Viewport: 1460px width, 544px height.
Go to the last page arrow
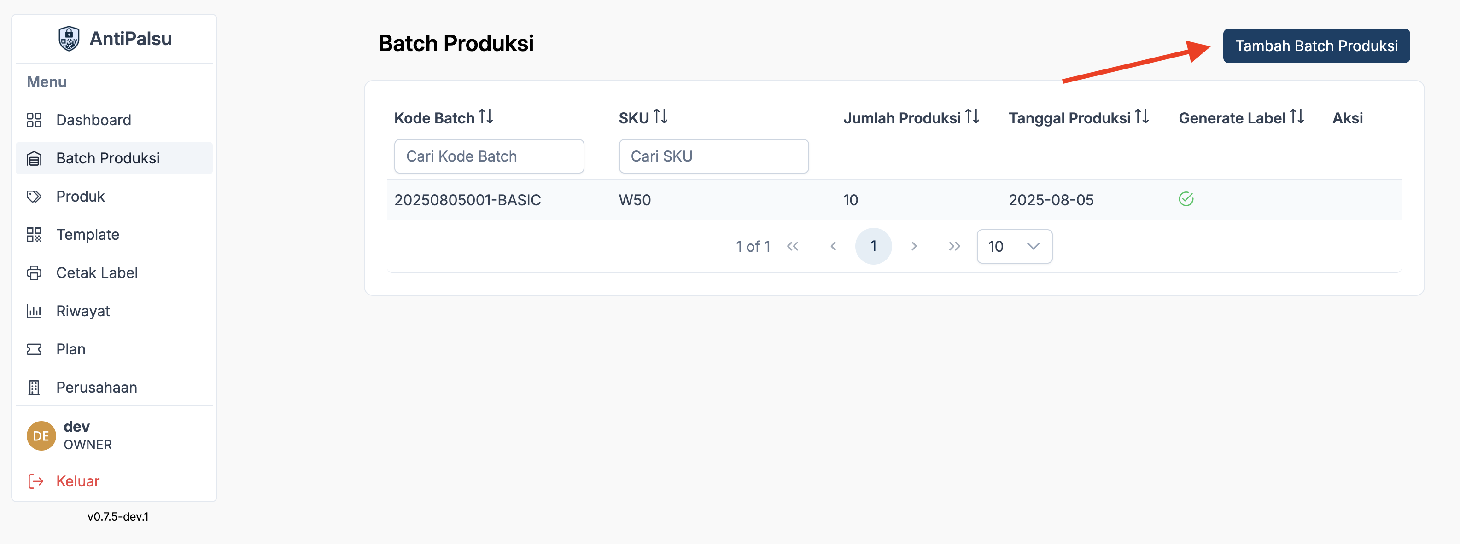pos(954,246)
